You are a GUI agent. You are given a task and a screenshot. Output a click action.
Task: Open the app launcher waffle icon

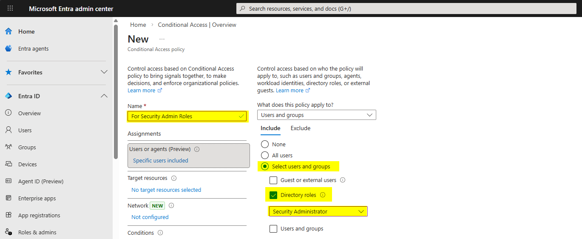10,9
